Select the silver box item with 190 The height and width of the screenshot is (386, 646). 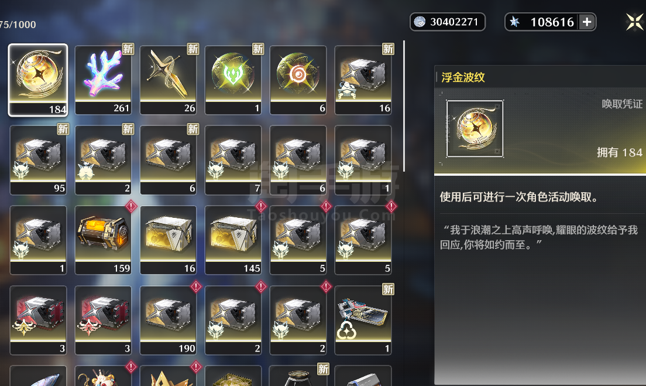tap(168, 320)
